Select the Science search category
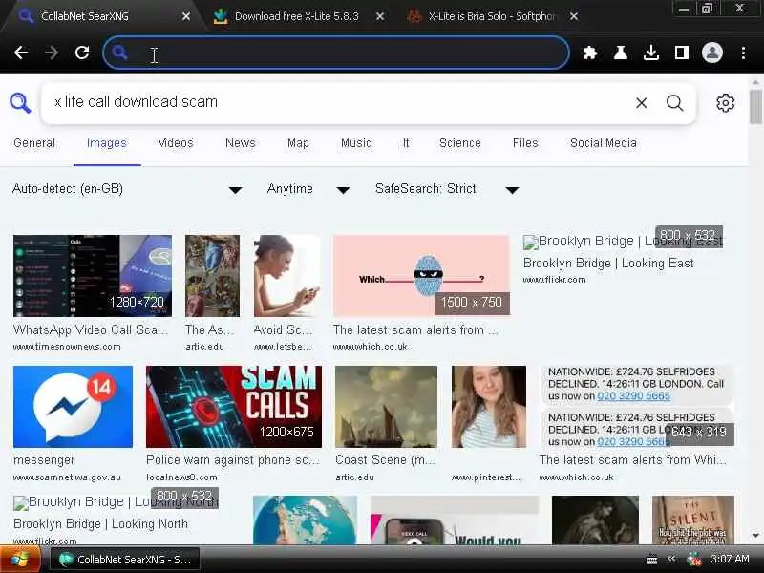Screen dimensions: 764x573 click(x=460, y=143)
